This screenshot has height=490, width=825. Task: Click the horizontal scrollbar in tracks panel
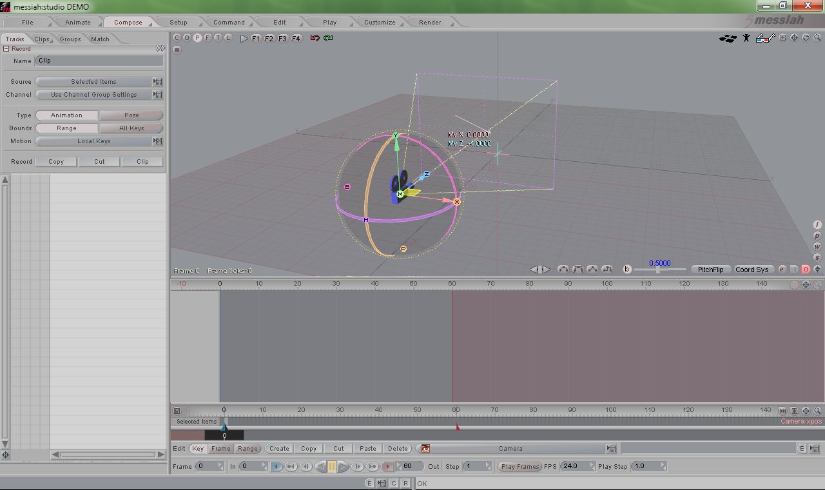tap(108, 455)
